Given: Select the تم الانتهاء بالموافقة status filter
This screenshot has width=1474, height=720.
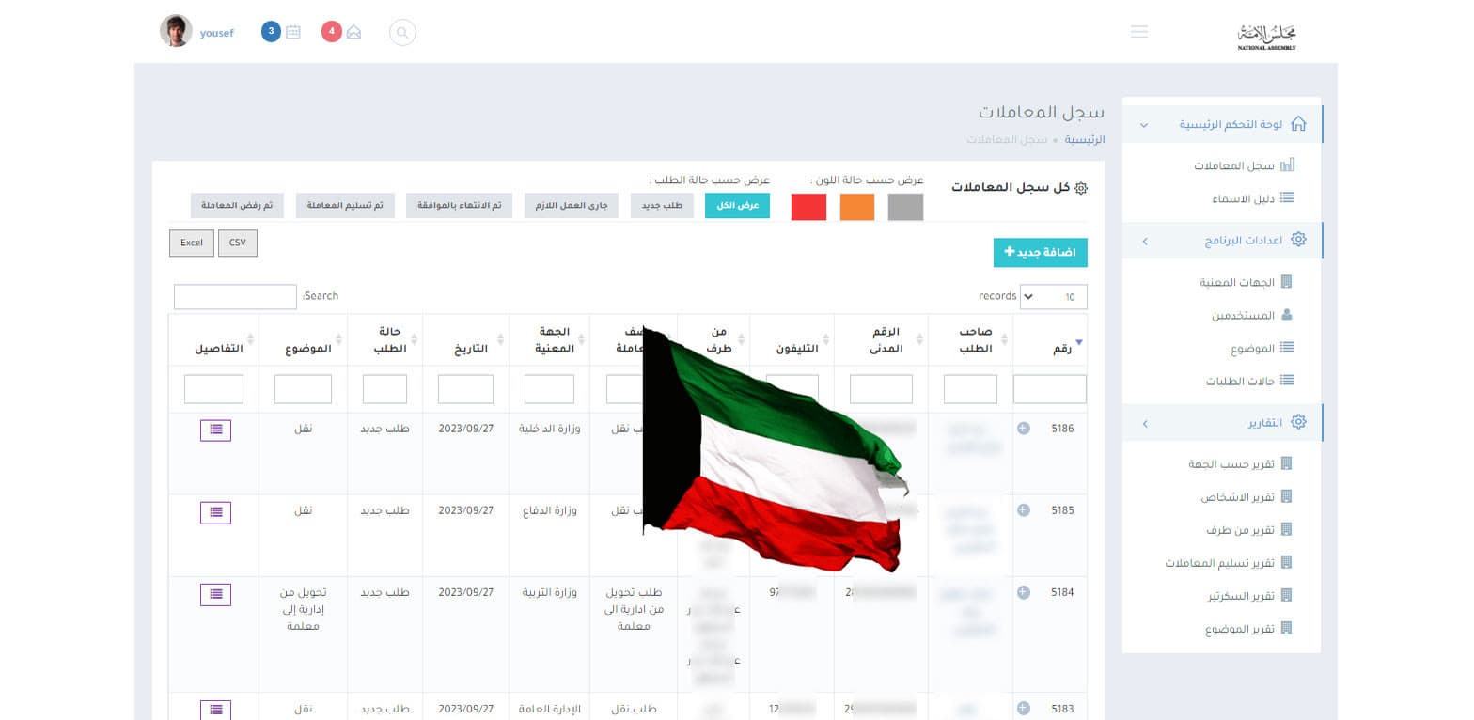Looking at the screenshot, I should (459, 206).
